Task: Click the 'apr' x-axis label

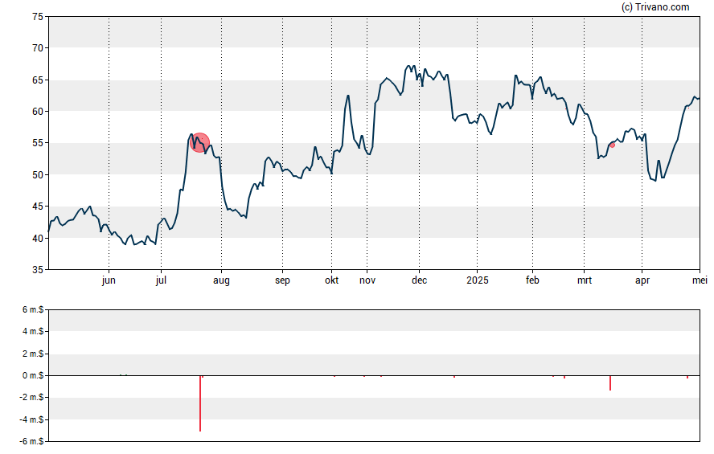Action: 642,280
